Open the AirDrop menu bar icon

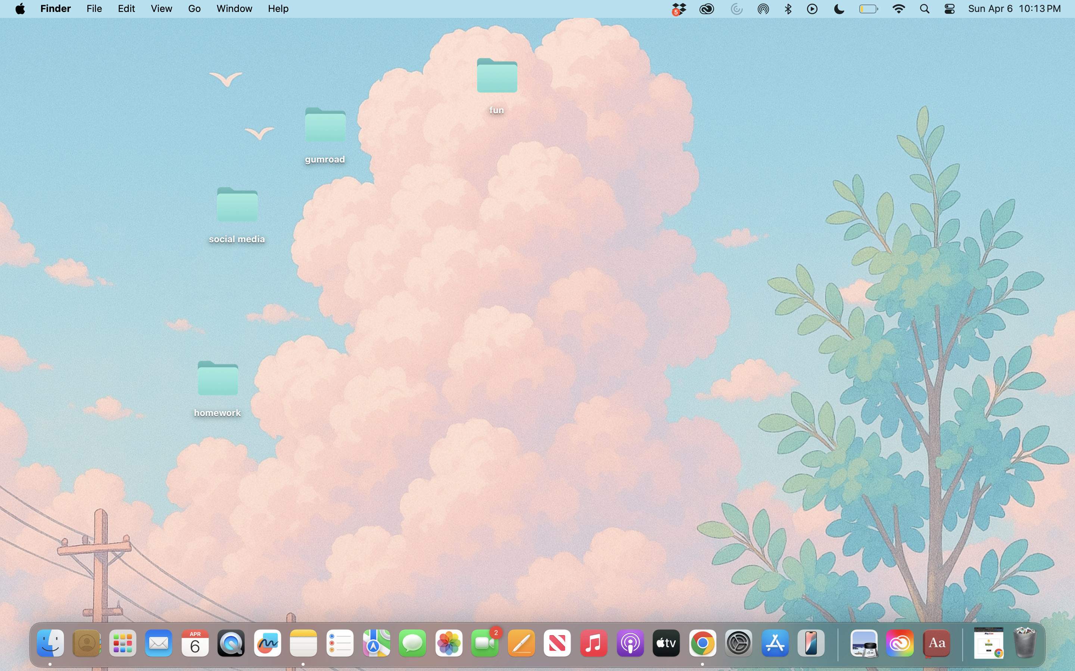763,9
